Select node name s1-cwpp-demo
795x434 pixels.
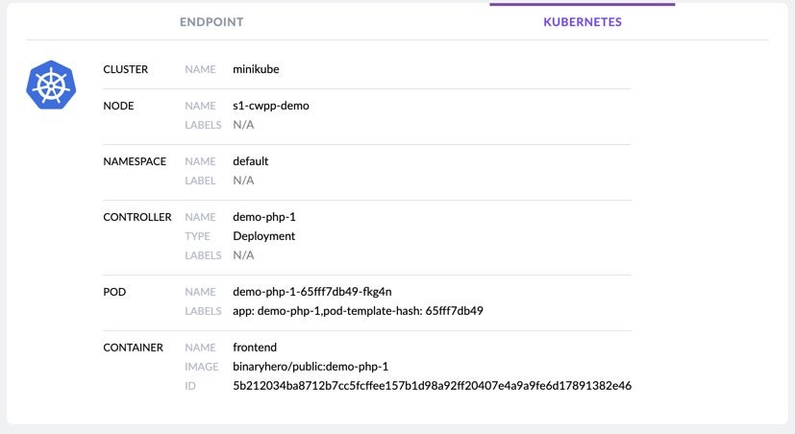pos(271,106)
